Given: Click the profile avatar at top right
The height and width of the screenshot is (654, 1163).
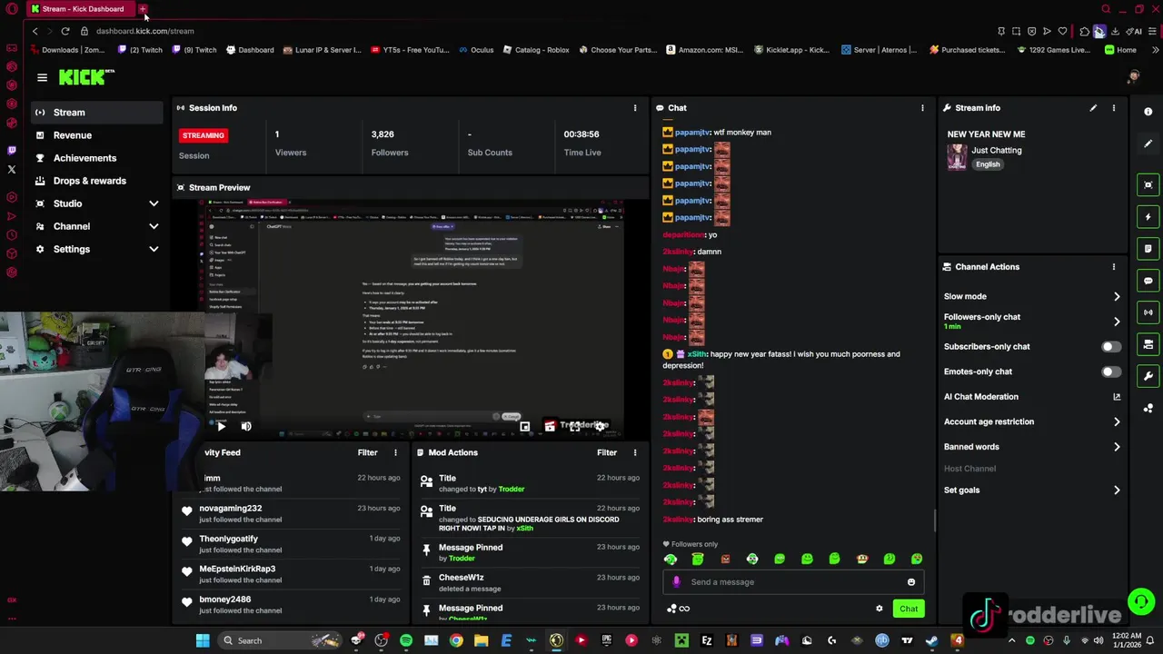Looking at the screenshot, I should coord(1133,78).
